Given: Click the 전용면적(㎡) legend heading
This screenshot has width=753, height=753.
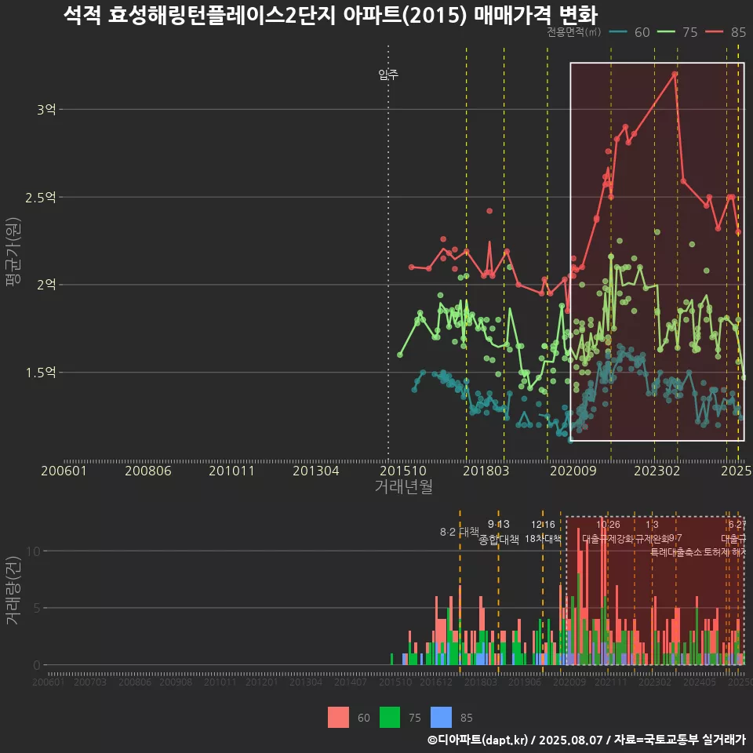Looking at the screenshot, I should [x=574, y=32].
